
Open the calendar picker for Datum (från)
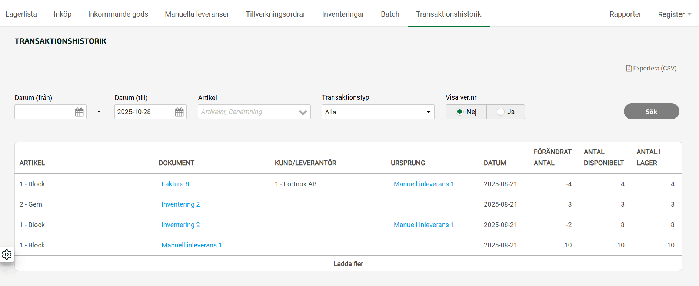[x=79, y=112]
